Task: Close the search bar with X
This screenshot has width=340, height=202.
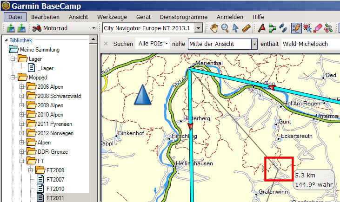Action: pyautogui.click(x=106, y=44)
